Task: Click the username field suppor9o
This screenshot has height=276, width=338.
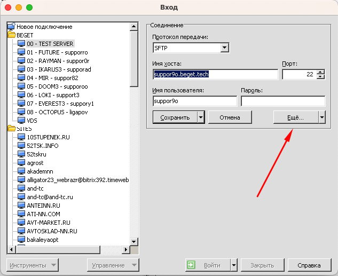Action: tap(195, 101)
